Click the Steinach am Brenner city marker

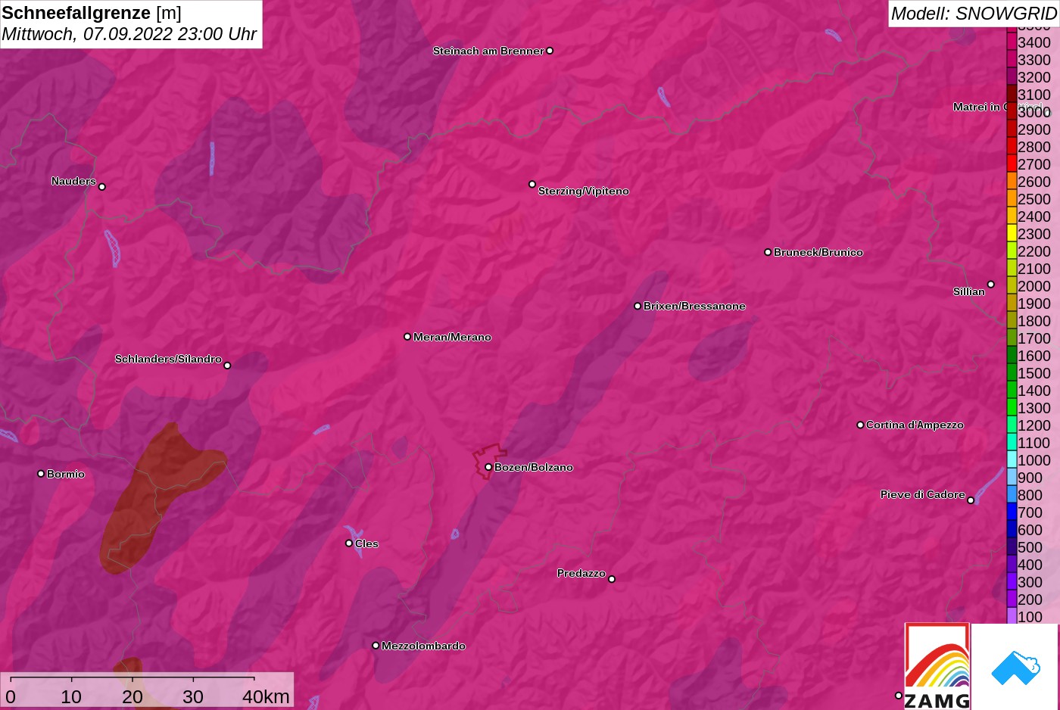(x=550, y=51)
